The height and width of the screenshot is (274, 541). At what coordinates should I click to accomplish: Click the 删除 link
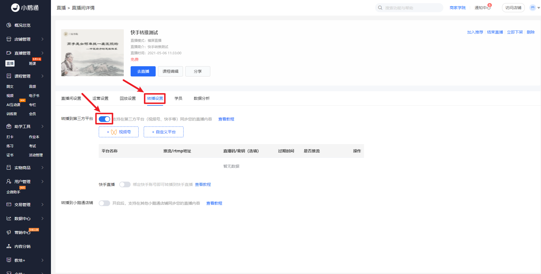click(531, 32)
